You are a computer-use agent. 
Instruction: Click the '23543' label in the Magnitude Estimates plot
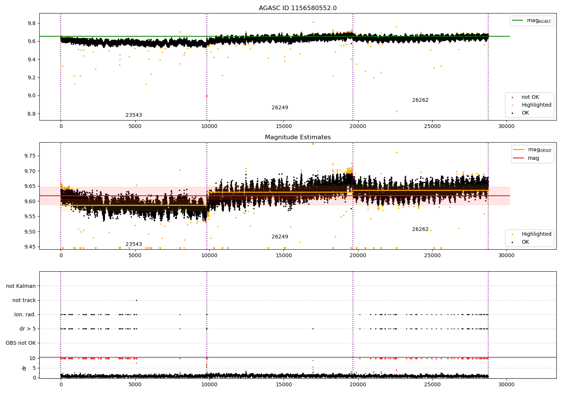click(x=134, y=244)
